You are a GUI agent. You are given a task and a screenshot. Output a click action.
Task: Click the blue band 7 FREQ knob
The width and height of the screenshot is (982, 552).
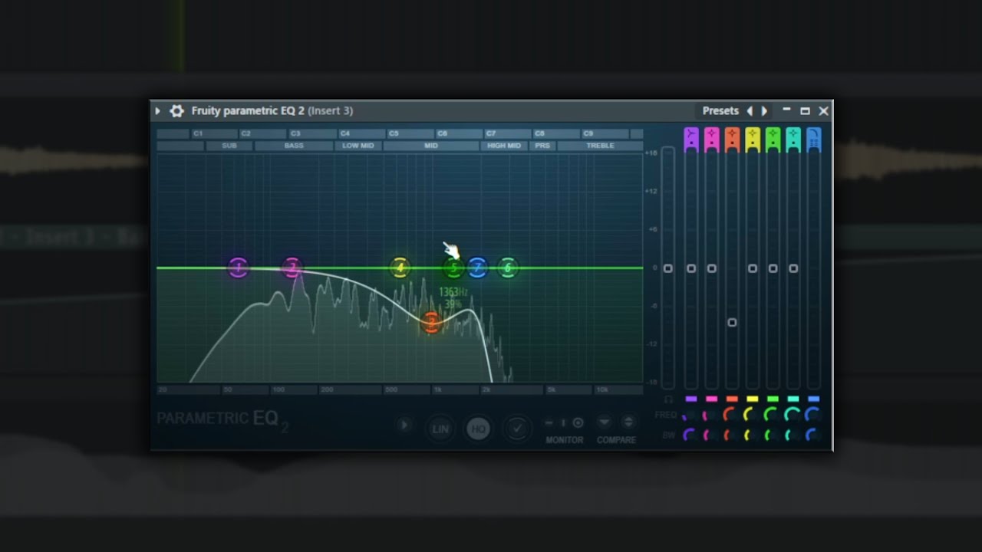[812, 415]
